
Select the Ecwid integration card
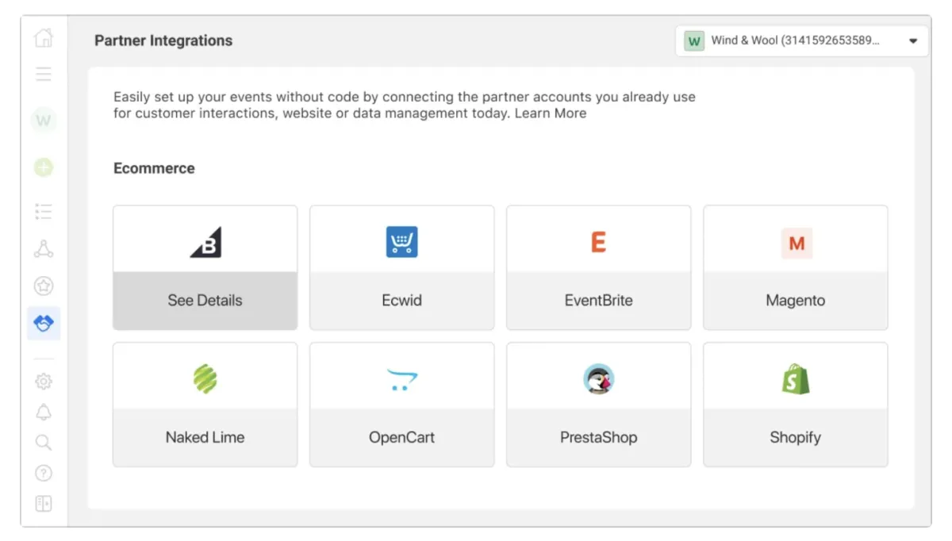tap(402, 267)
